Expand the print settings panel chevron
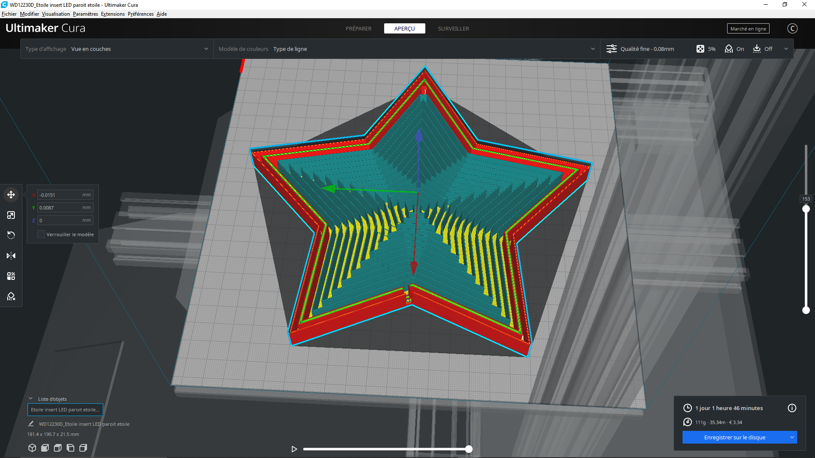Viewport: 815px width, 458px height. tap(786, 49)
